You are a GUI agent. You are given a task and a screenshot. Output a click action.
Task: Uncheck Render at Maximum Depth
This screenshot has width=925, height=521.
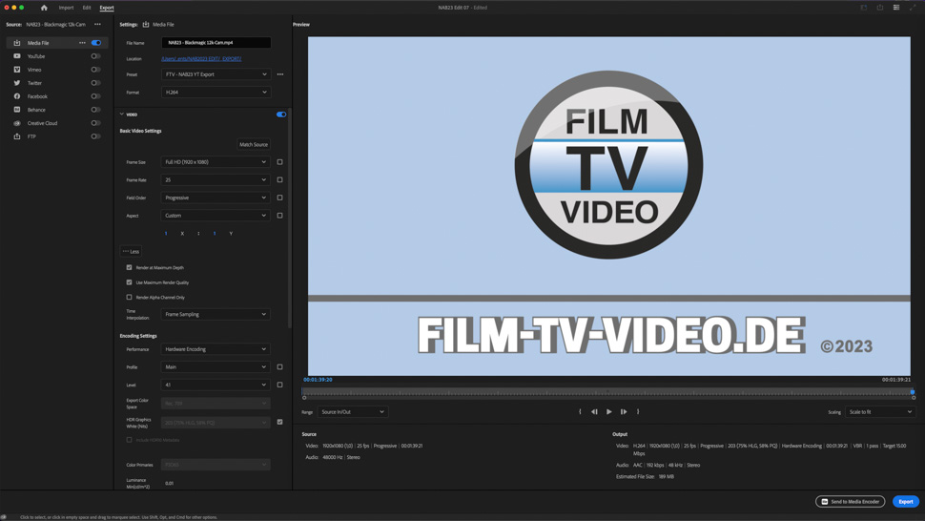129,267
